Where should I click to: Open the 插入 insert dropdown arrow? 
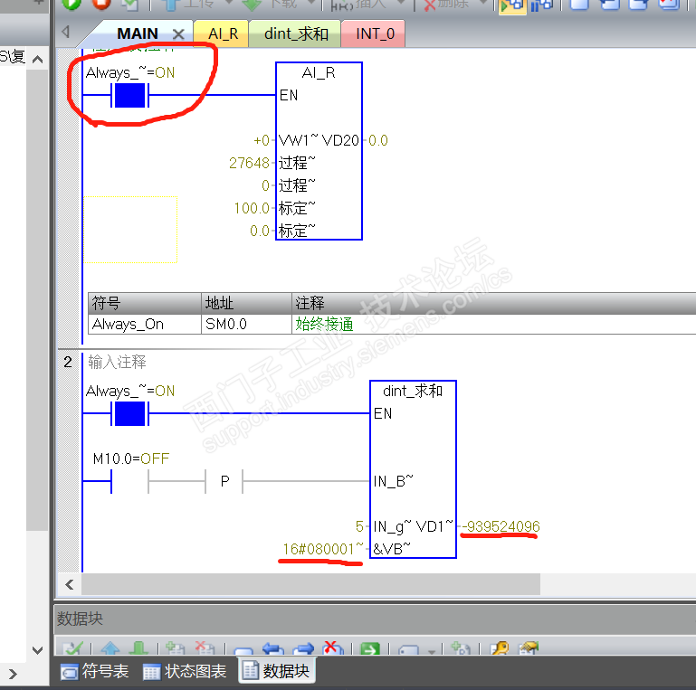pos(400,3)
